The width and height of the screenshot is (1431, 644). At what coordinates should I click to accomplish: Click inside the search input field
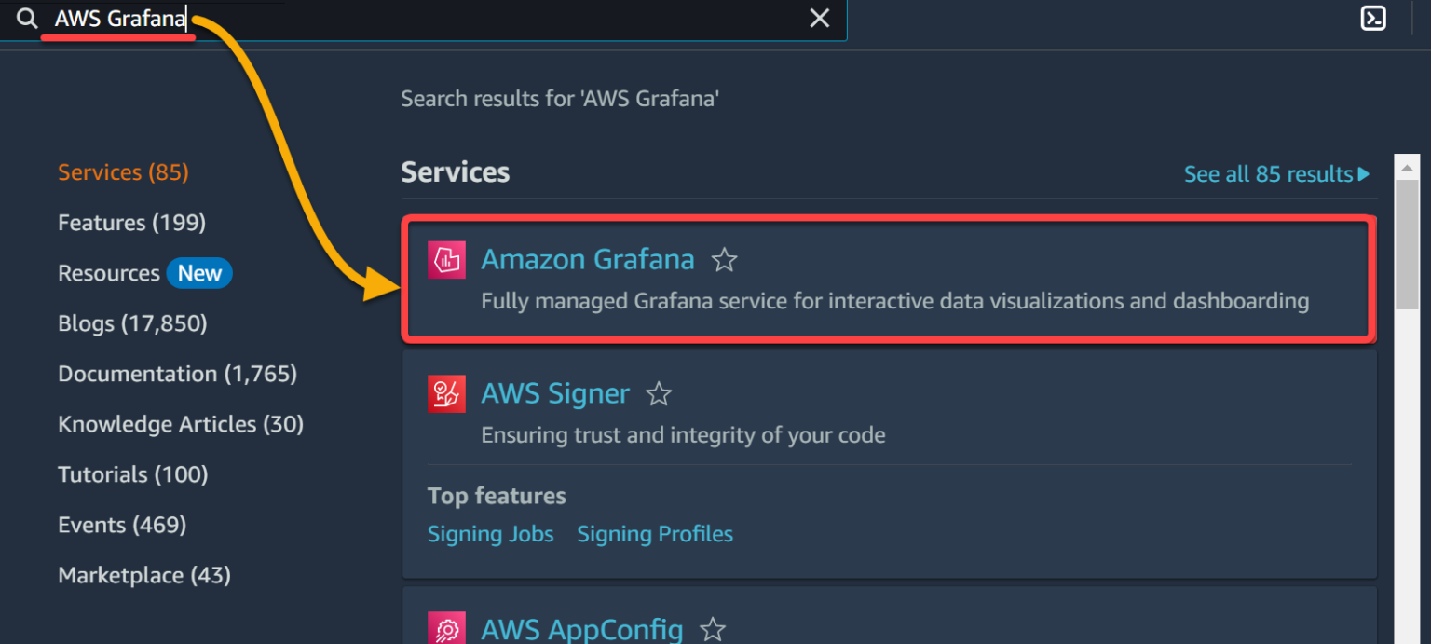click(x=373, y=18)
